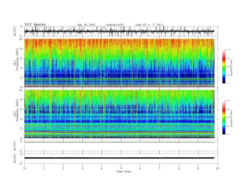Click the "Time (min)" axis label
This screenshot has height=189, width=245.
tap(124, 171)
